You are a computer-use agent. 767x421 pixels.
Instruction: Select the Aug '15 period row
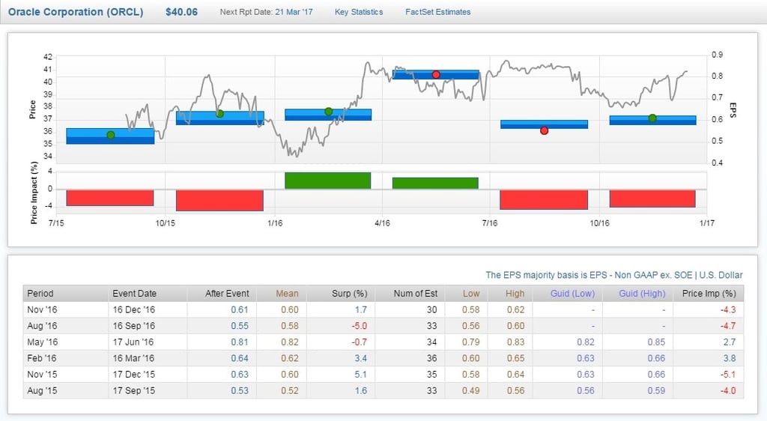[x=383, y=390]
